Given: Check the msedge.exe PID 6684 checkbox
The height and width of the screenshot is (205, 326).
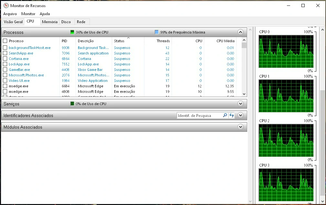Looking at the screenshot, I should 5,86.
